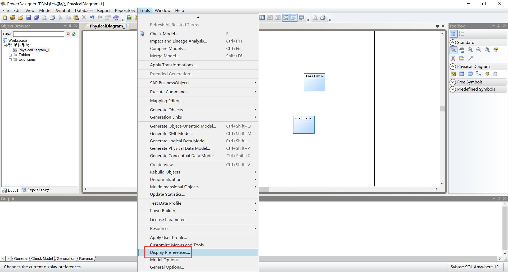Select the Open Diagram zoom tool
508x272 pixels.
[487, 50]
